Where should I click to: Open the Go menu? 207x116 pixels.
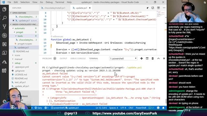pos(41,2)
